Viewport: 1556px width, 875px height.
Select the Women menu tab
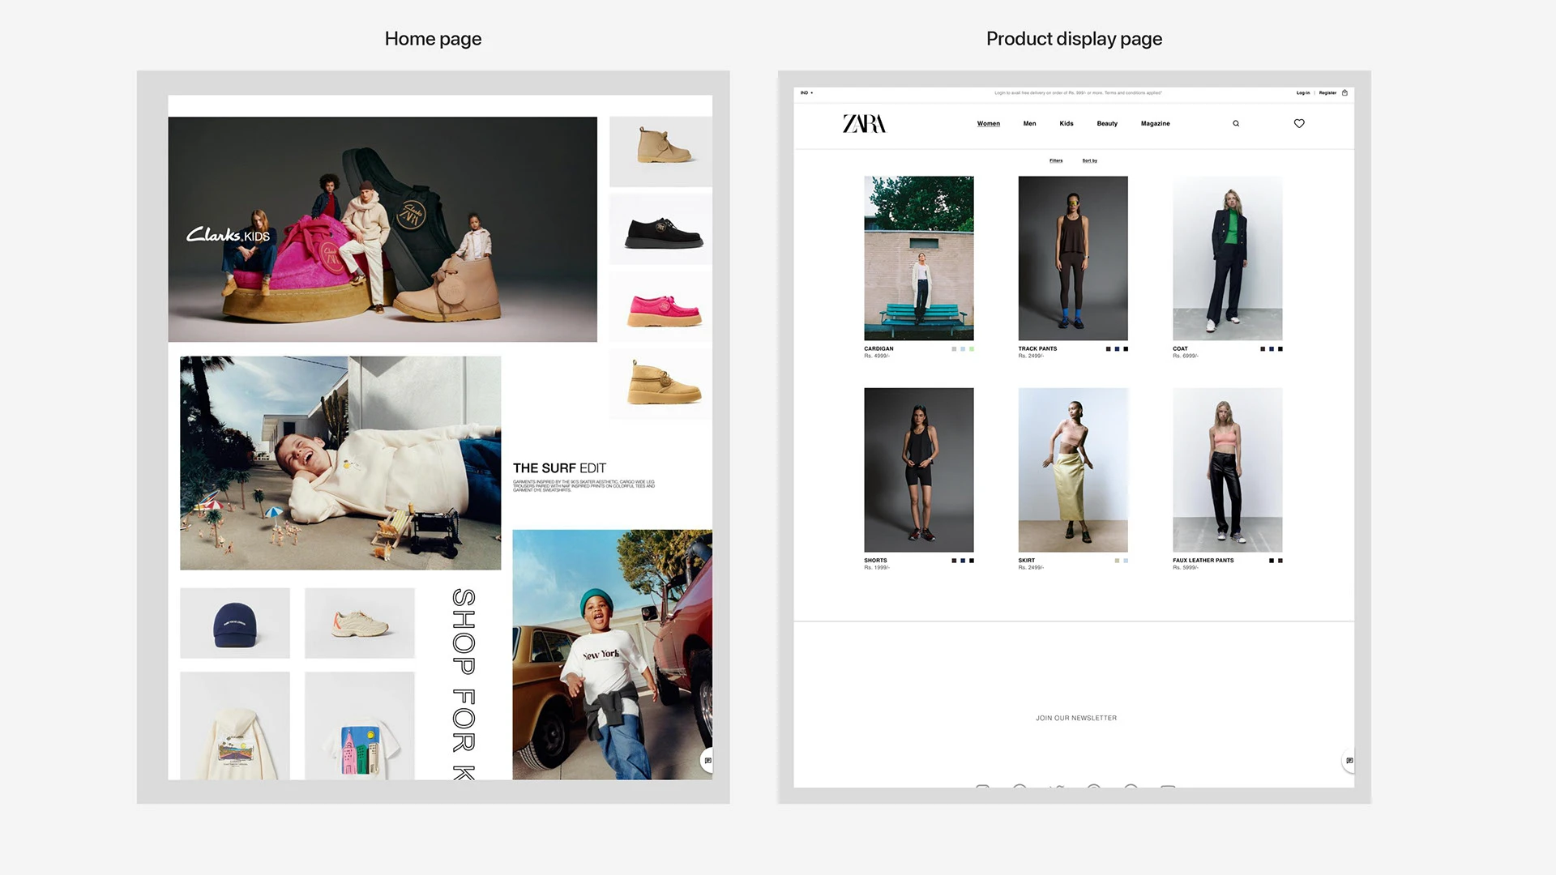point(989,124)
